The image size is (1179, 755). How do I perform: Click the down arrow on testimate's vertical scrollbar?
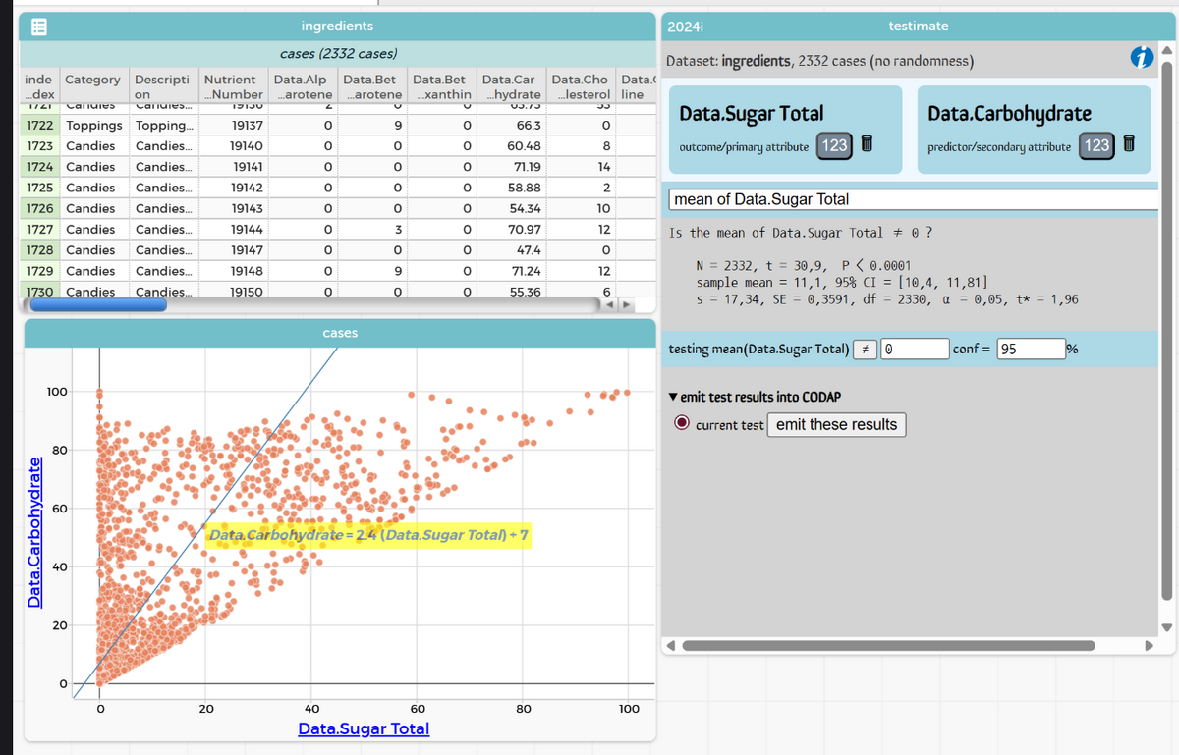[1168, 629]
